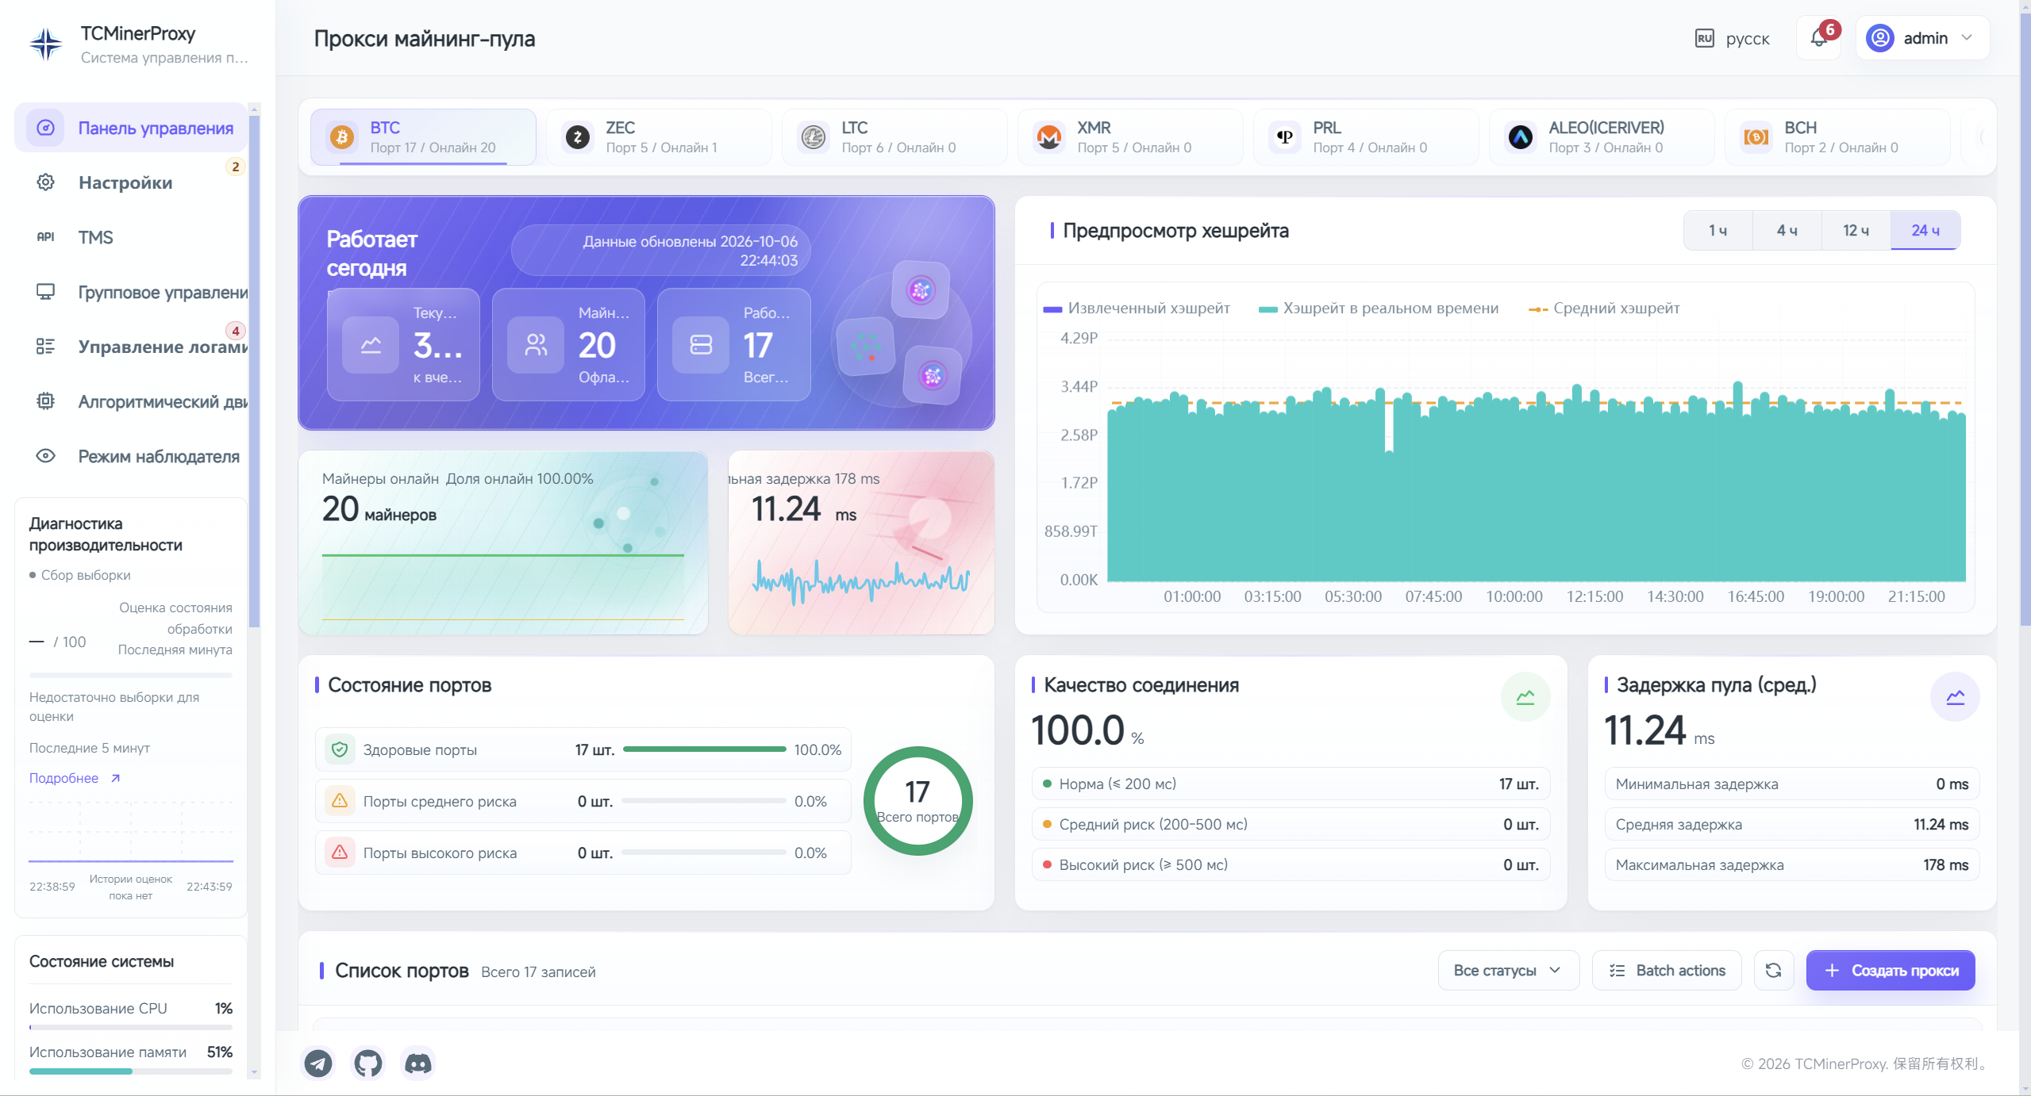Open the GitHub icon link
Viewport: 2031px width, 1096px height.
point(368,1063)
